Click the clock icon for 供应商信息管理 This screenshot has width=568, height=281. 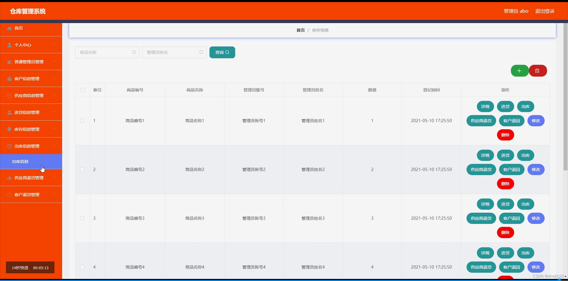[9, 95]
